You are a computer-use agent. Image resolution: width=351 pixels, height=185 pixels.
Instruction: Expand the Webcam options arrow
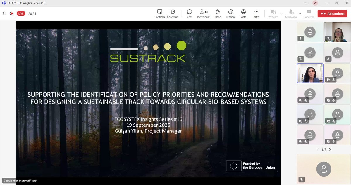[281, 13]
